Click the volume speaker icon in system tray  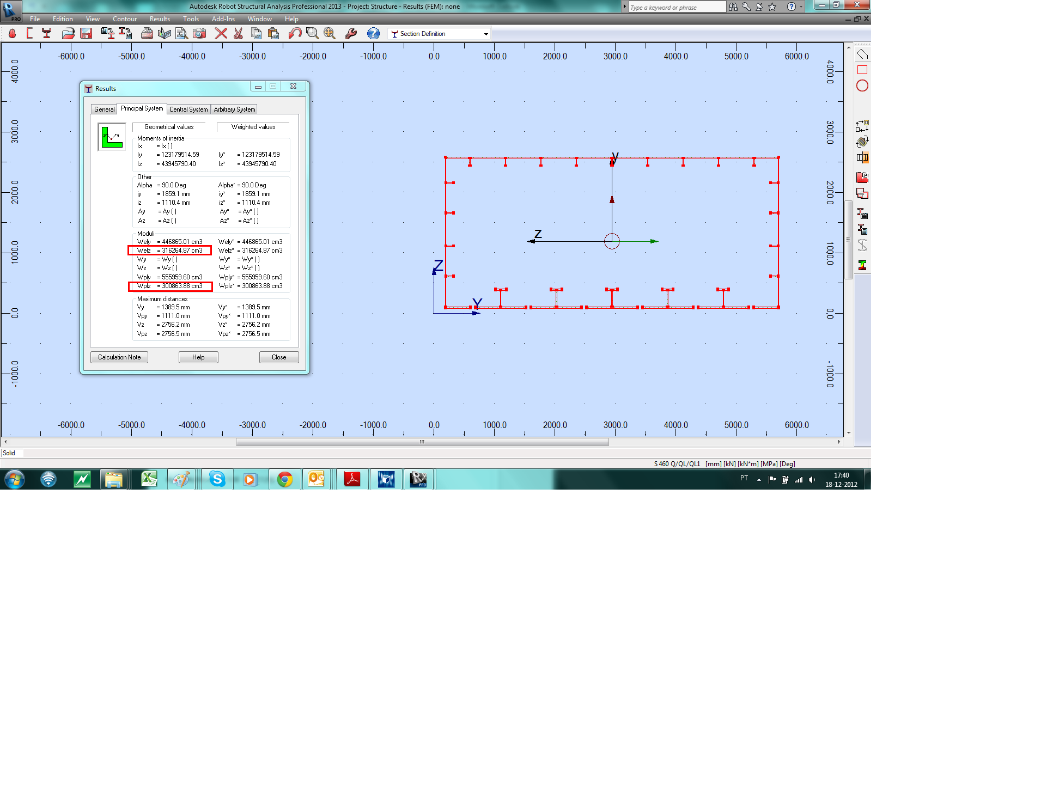click(812, 480)
